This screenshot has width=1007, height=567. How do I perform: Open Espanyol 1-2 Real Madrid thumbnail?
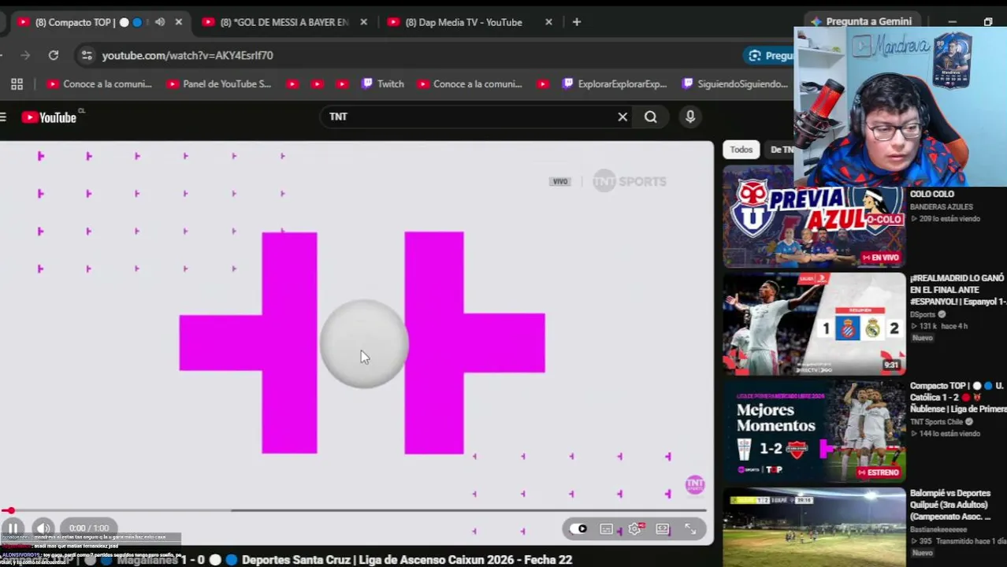tap(814, 324)
